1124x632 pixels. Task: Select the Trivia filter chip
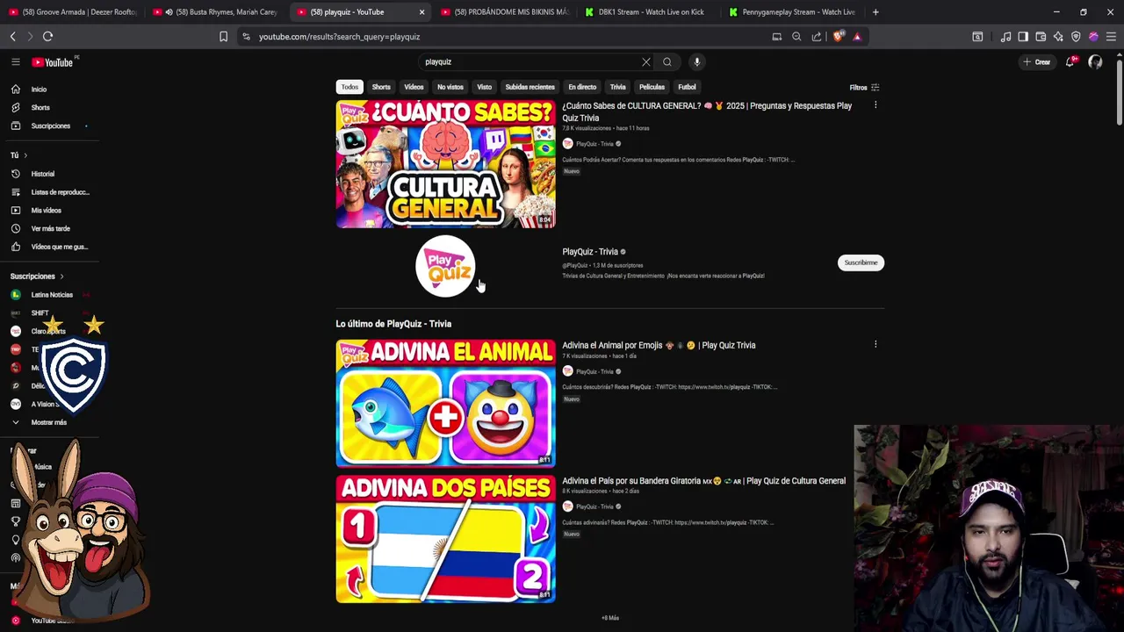tap(618, 87)
